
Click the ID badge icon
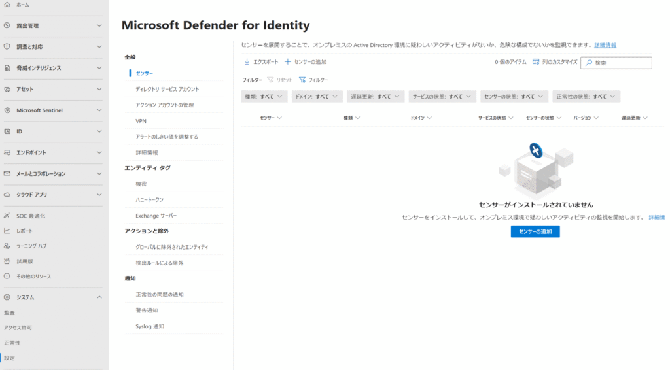click(x=7, y=131)
